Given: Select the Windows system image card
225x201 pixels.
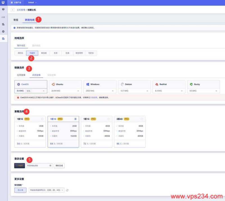Looking at the screenshot, I should [100, 84].
